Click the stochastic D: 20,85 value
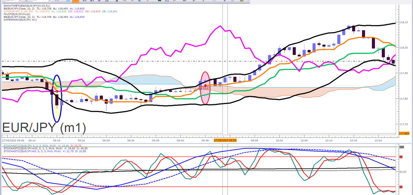 (x=81, y=151)
